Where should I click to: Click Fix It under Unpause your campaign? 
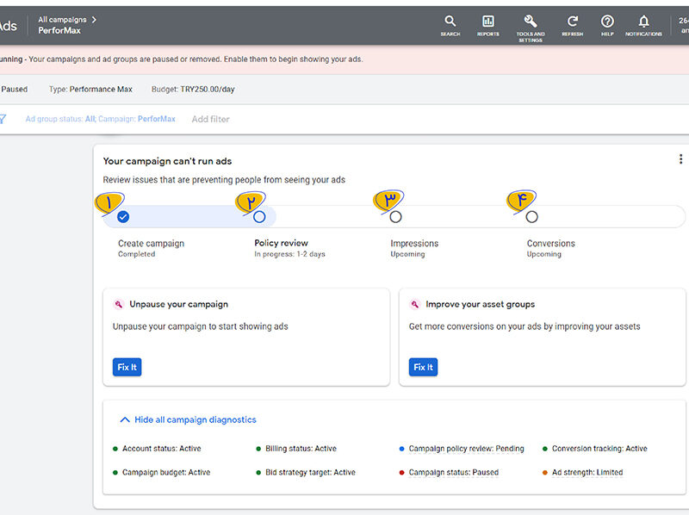[x=127, y=367]
